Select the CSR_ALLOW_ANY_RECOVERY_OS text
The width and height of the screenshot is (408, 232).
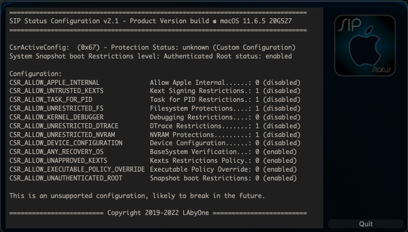pyautogui.click(x=56, y=152)
